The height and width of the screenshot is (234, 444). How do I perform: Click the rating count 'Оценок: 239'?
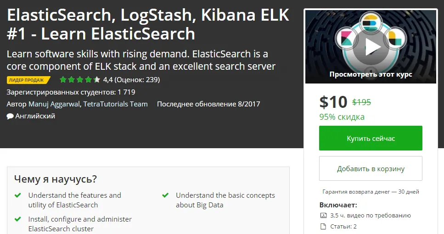coord(137,80)
